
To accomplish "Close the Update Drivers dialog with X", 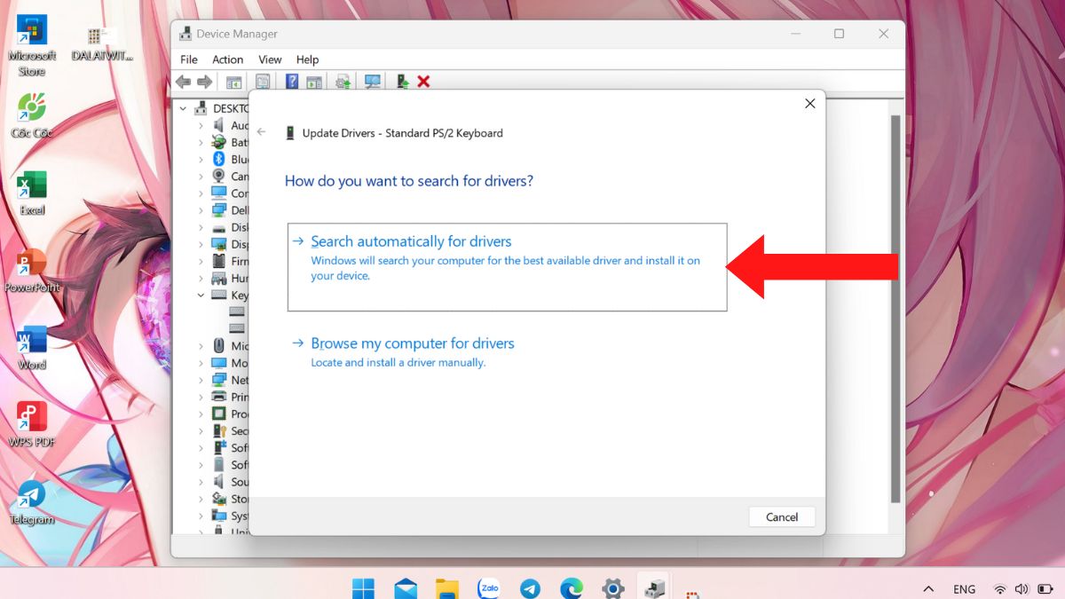I will 809,104.
